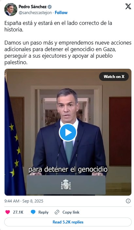Click the blue reply bubble icon
This screenshot has width=134, height=230.
coord(33,212)
